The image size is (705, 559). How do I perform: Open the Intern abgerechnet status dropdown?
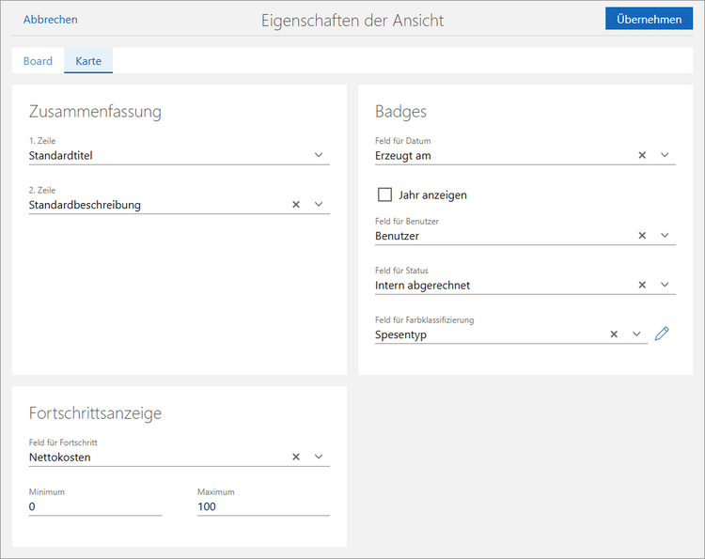click(x=665, y=285)
